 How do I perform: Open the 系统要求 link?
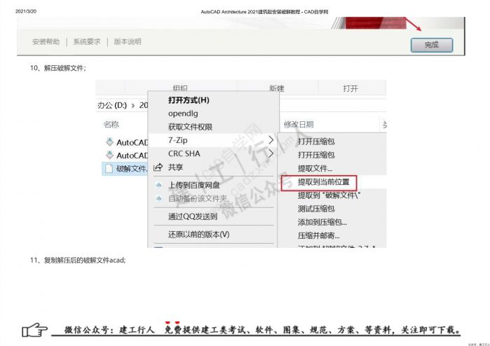pos(87,41)
